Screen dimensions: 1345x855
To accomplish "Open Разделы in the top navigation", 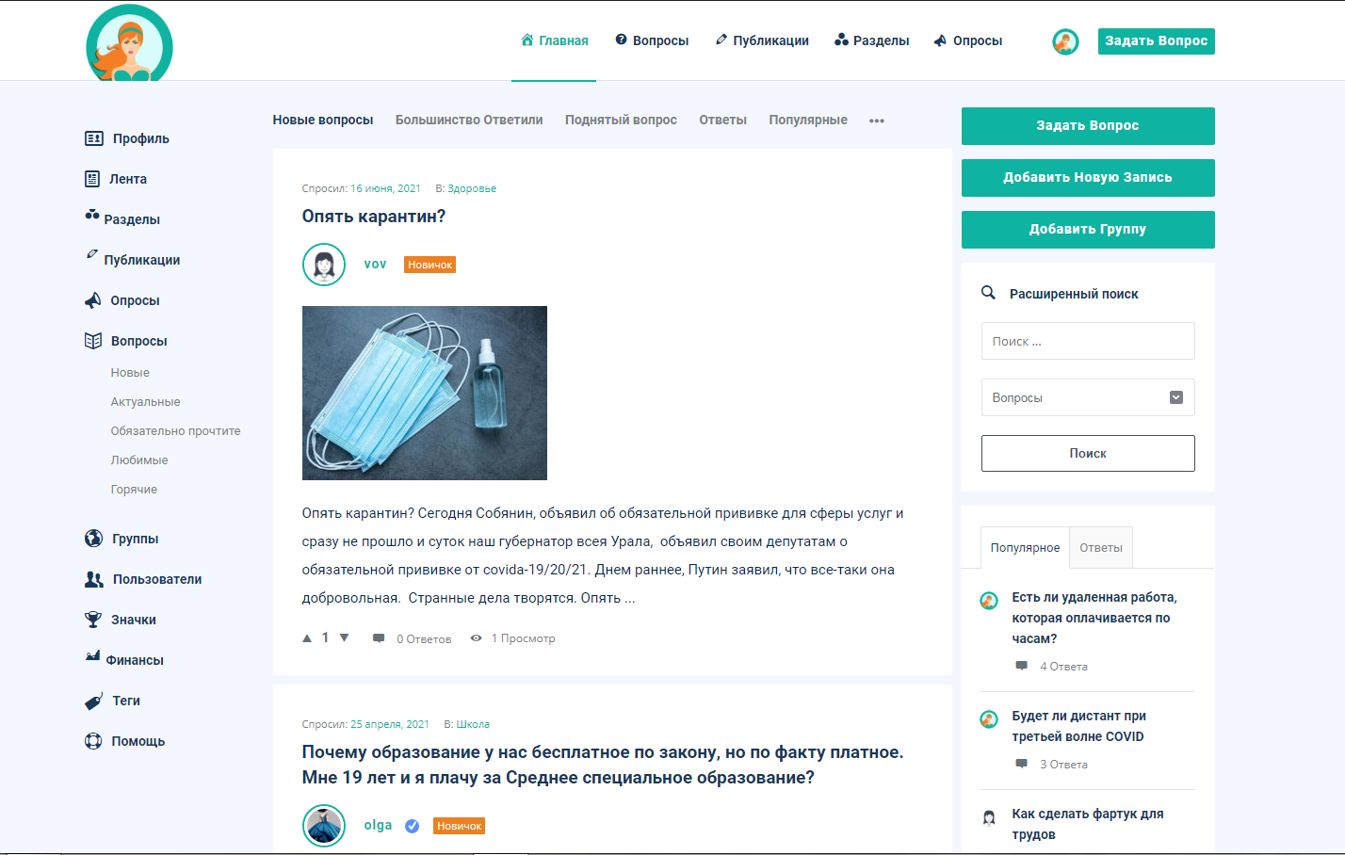I will click(x=872, y=40).
